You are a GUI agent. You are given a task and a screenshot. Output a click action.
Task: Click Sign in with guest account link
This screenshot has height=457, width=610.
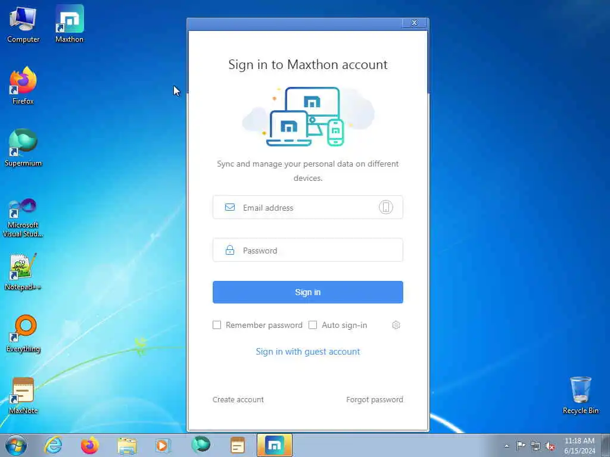(308, 352)
